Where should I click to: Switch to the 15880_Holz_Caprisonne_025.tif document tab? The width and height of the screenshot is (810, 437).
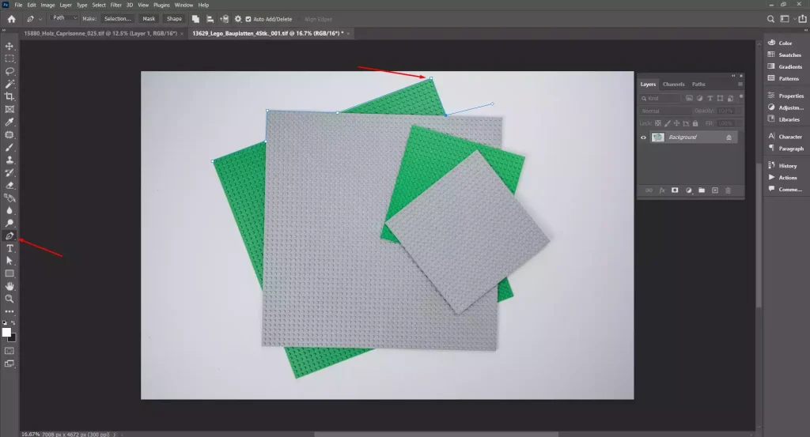tap(100, 33)
